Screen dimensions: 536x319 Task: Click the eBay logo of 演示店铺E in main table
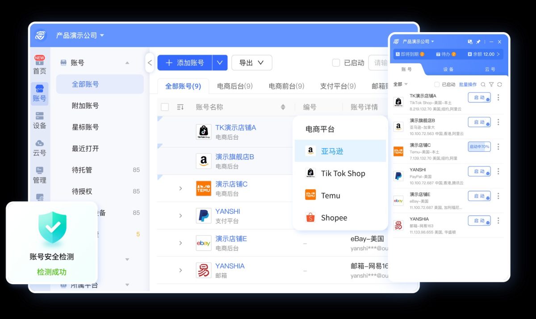pyautogui.click(x=204, y=243)
